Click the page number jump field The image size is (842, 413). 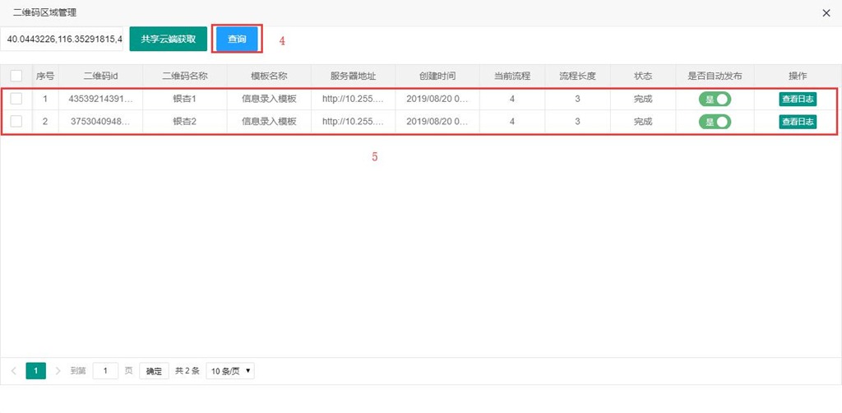pos(105,371)
